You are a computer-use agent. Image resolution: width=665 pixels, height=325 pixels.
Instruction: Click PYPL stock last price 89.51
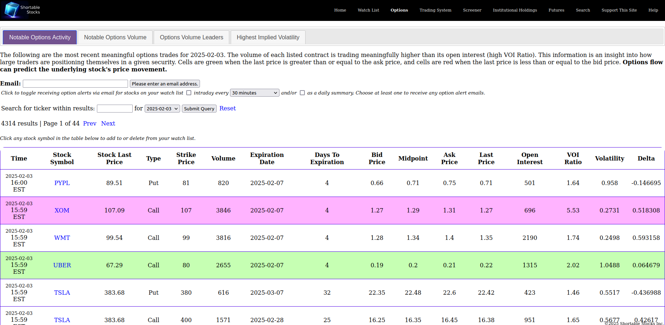tap(114, 183)
